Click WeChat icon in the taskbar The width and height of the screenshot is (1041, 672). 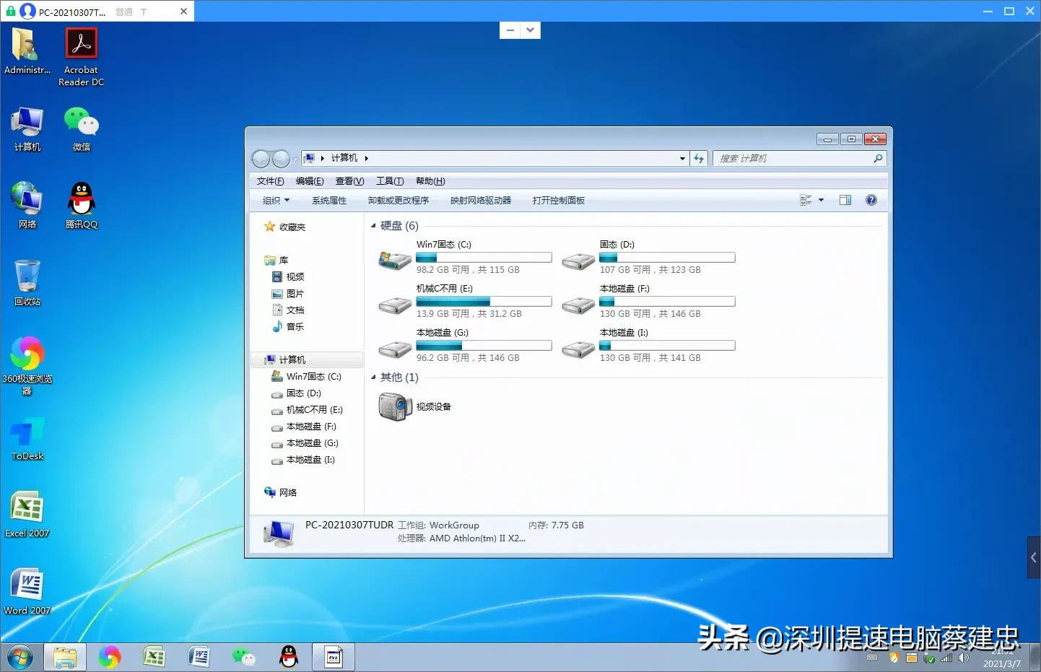[x=243, y=656]
